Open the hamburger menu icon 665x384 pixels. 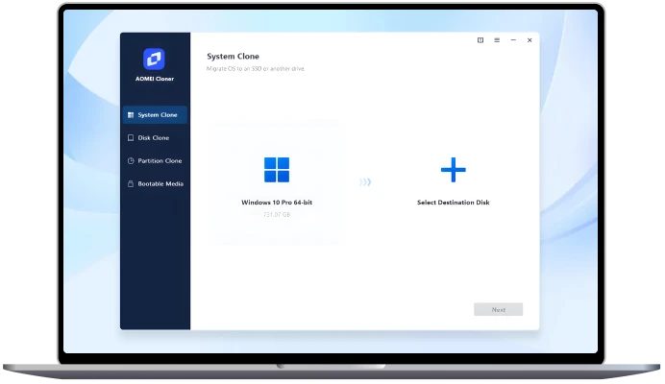[x=497, y=40]
